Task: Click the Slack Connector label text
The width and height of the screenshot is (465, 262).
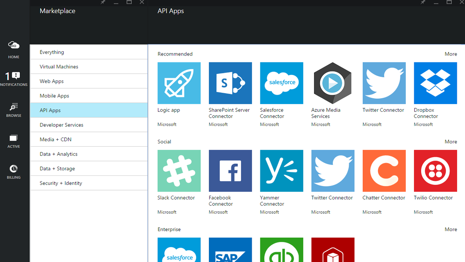Action: pyautogui.click(x=176, y=198)
